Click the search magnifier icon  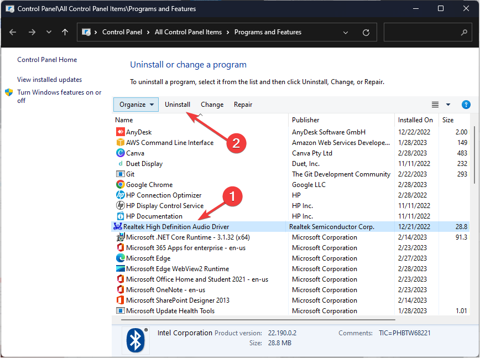tap(464, 32)
